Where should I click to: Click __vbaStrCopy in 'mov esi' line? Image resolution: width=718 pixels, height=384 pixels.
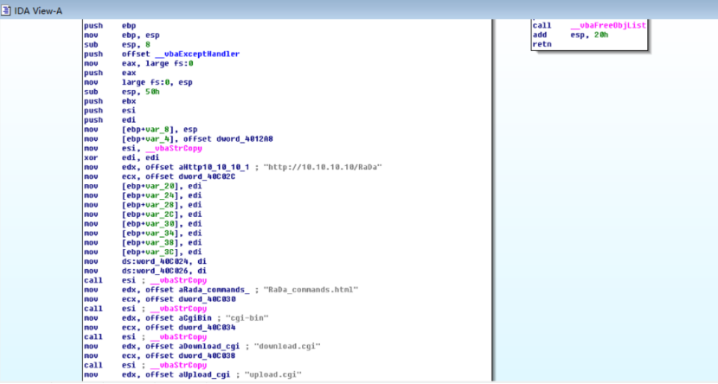coord(174,148)
